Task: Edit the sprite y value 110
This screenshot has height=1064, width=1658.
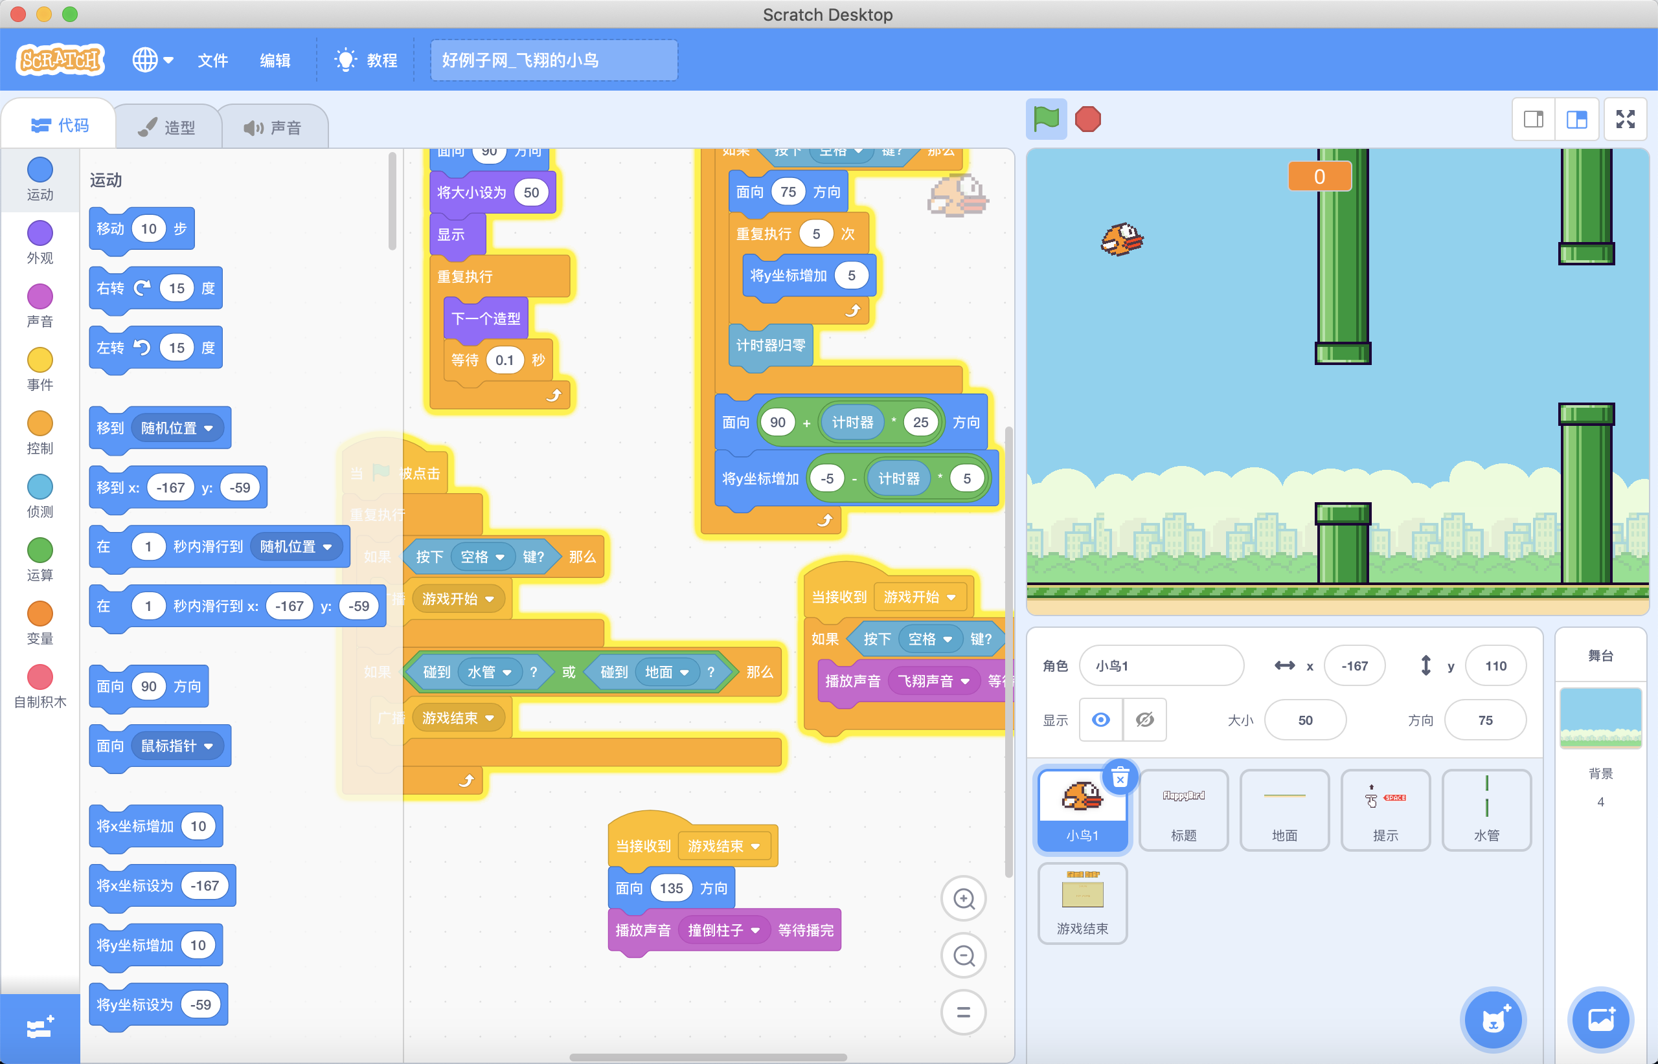Action: click(1495, 665)
